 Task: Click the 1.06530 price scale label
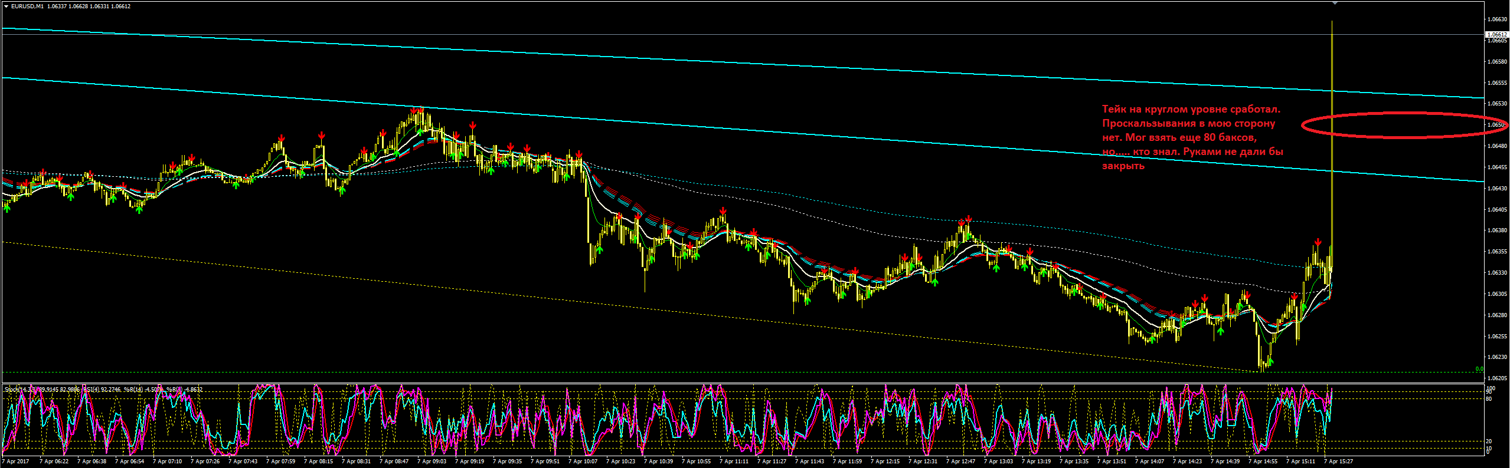pos(1497,104)
